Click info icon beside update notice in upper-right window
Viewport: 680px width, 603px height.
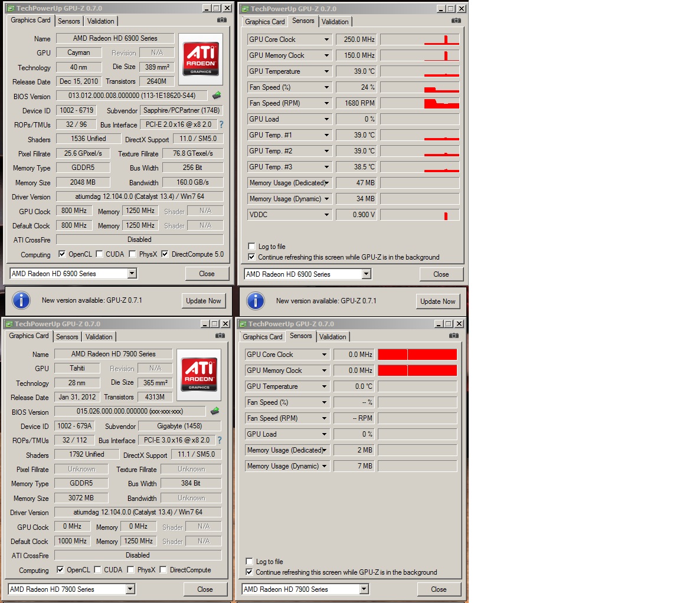coord(256,301)
